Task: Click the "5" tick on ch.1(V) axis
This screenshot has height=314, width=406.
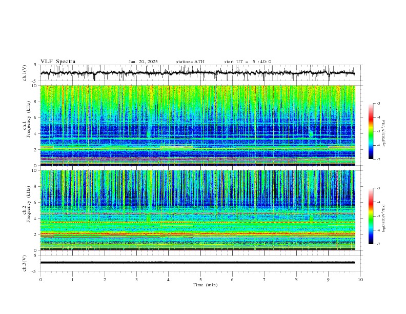Action: point(36,65)
